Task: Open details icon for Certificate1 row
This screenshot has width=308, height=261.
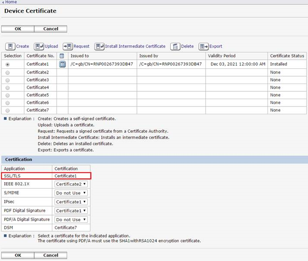Action: (62, 64)
